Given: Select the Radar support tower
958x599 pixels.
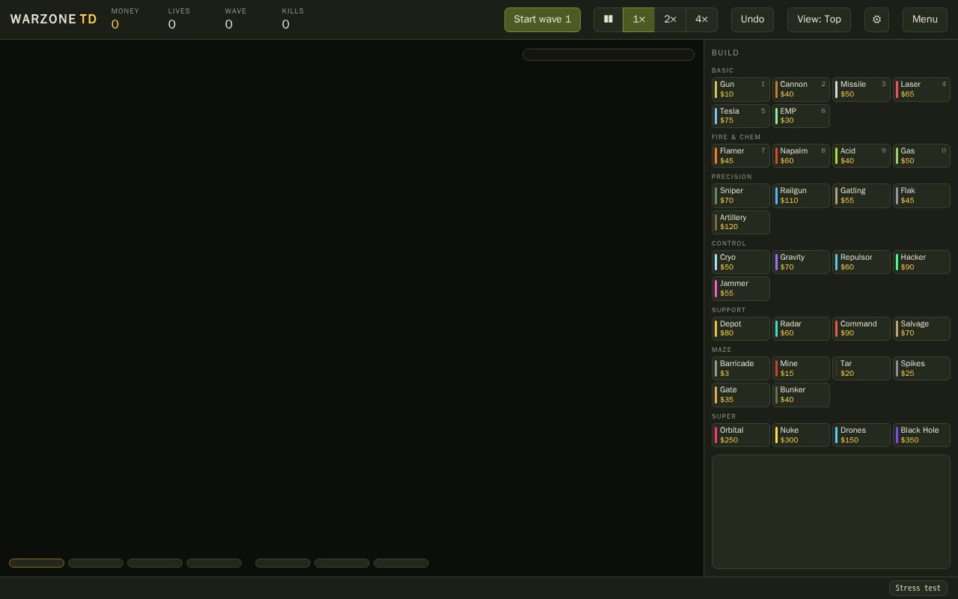Looking at the screenshot, I should (x=801, y=329).
